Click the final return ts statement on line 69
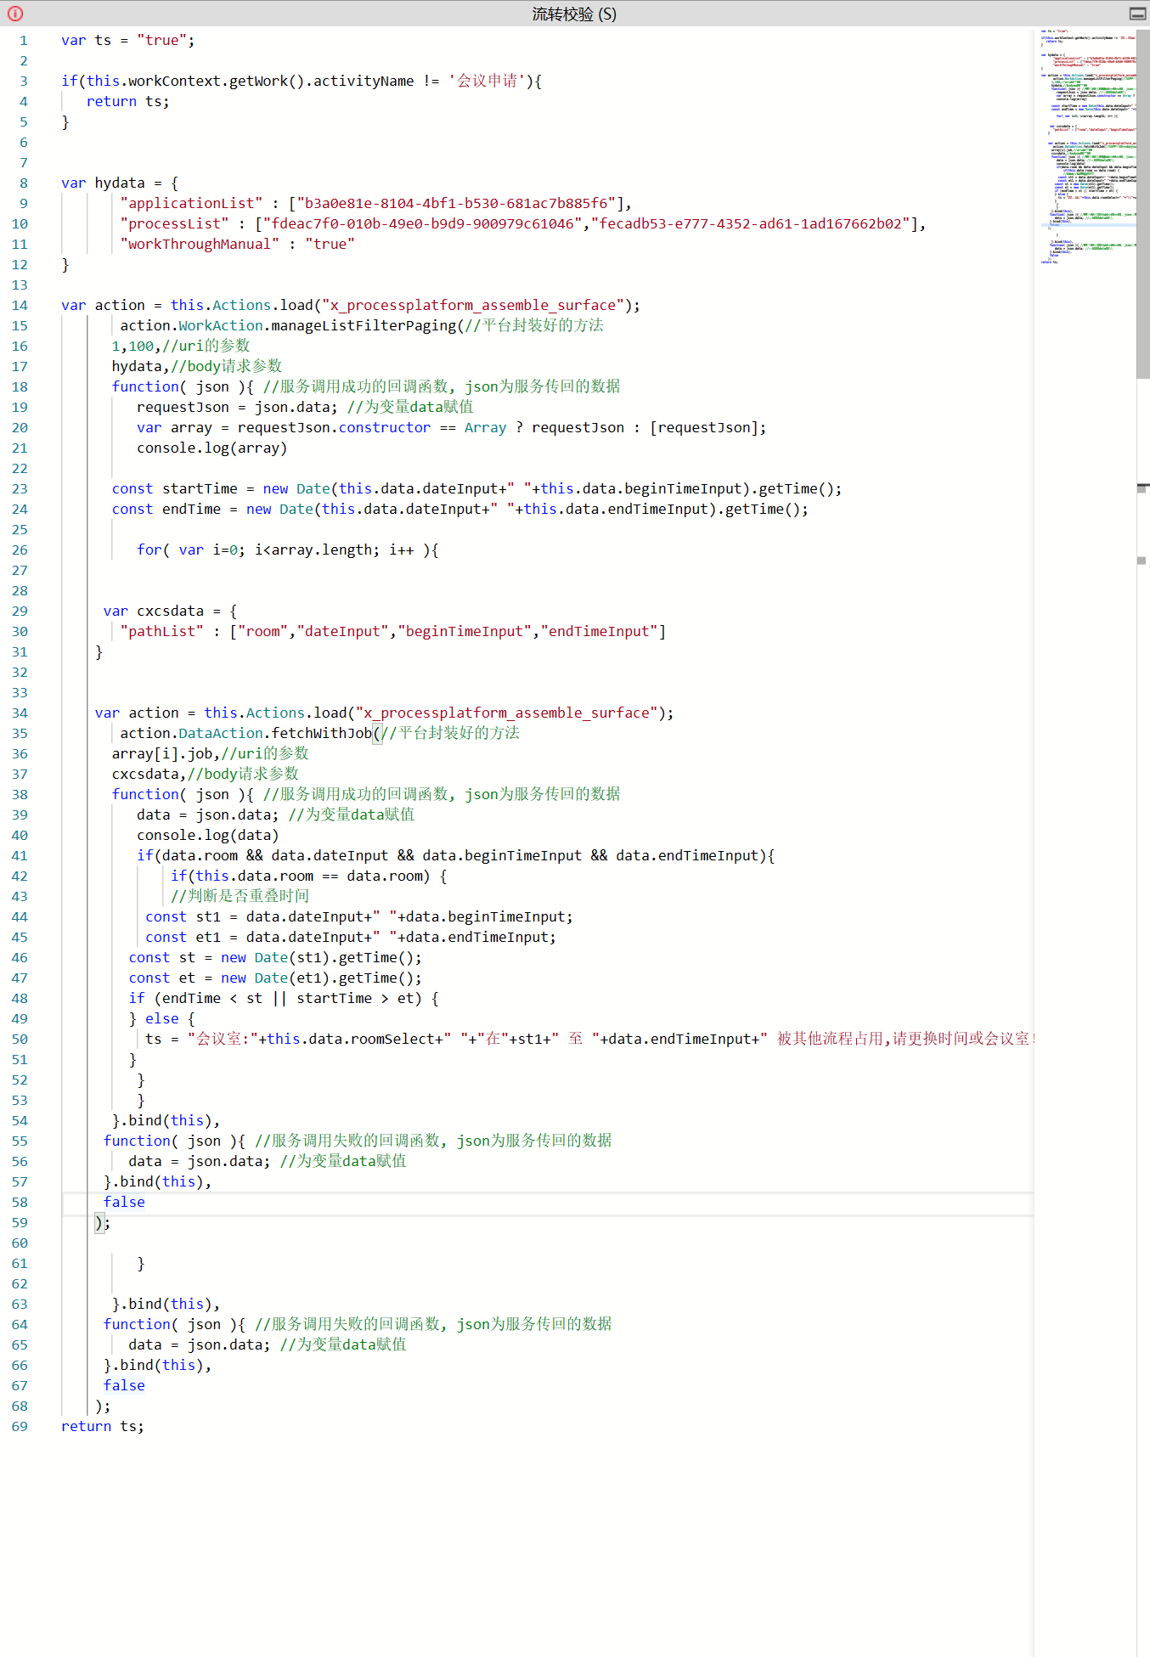 point(102,1427)
